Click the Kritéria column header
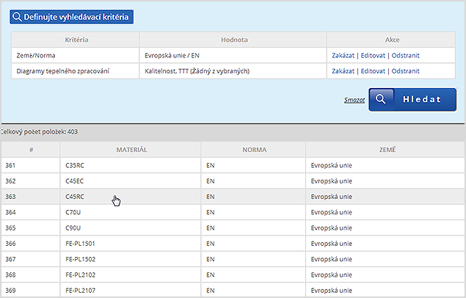This screenshot has width=466, height=298. coord(76,40)
